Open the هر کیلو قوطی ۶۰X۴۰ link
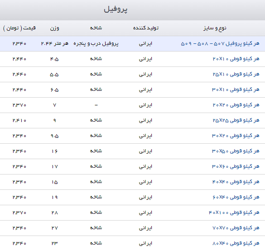The image size is (265, 250). [236, 197]
